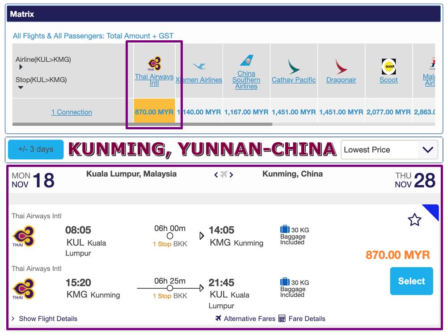This screenshot has height=332, width=447.
Task: Click the Cathay Pacific brushwing logo
Action: tap(294, 67)
